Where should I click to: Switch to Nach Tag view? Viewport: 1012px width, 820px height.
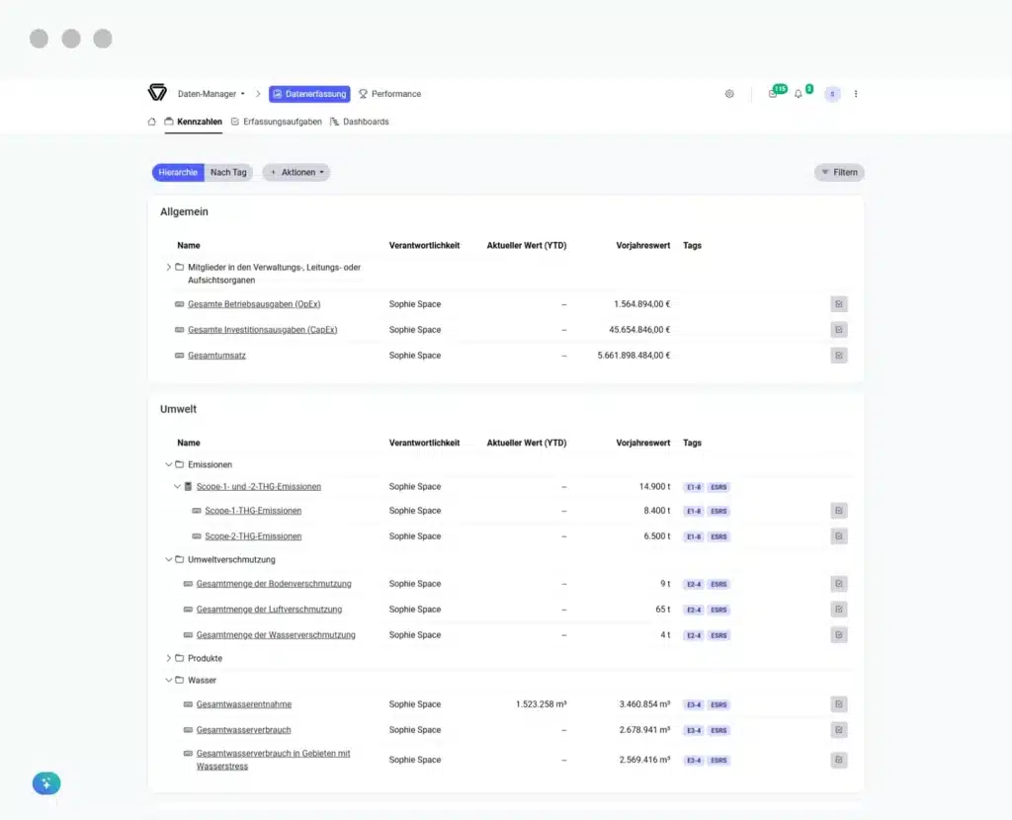pyautogui.click(x=228, y=172)
